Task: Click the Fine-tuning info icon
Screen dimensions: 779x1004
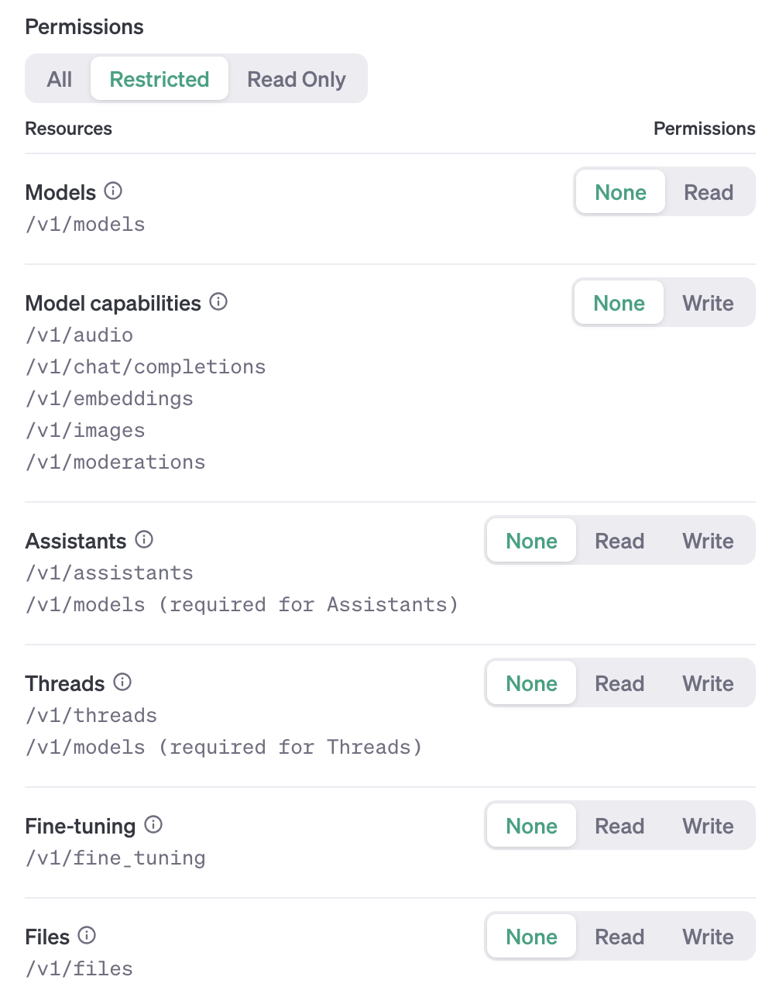Action: [x=153, y=824]
